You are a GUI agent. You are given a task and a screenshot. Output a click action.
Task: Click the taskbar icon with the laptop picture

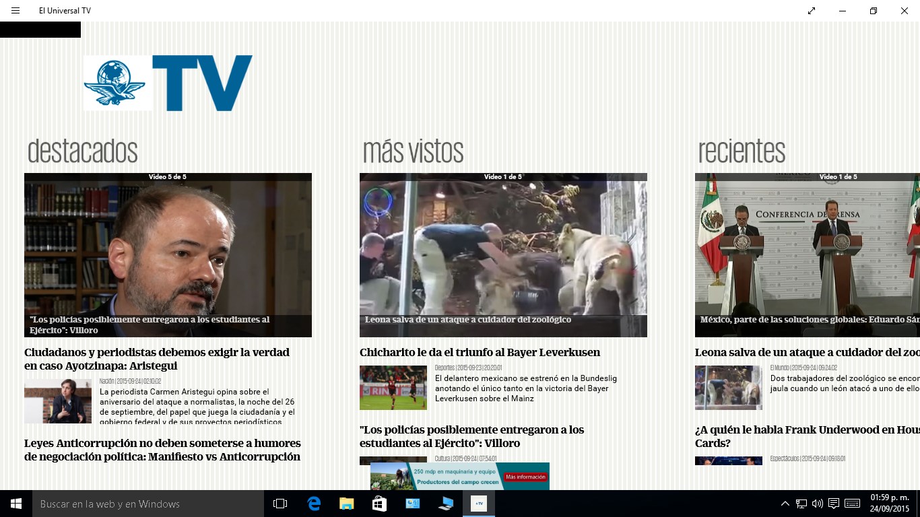445,504
